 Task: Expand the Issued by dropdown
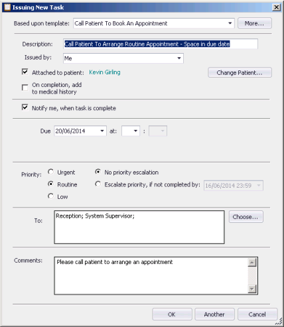pyautogui.click(x=179, y=58)
